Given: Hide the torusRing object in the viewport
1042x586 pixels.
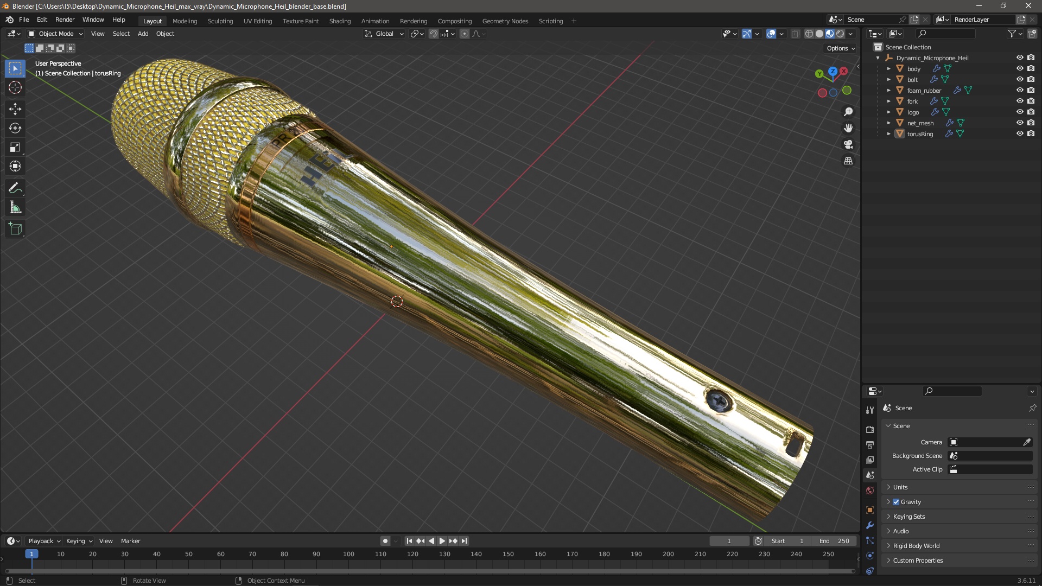Looking at the screenshot, I should click(x=1020, y=133).
